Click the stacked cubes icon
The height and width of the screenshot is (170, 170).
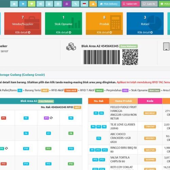71,47
